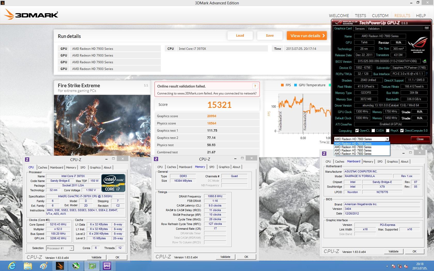Toggle DirectCompute 5.0 checkbox
The height and width of the screenshot is (271, 434).
[x=402, y=131]
